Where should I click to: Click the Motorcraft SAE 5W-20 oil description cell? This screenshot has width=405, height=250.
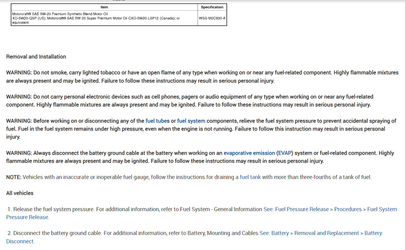(x=104, y=18)
